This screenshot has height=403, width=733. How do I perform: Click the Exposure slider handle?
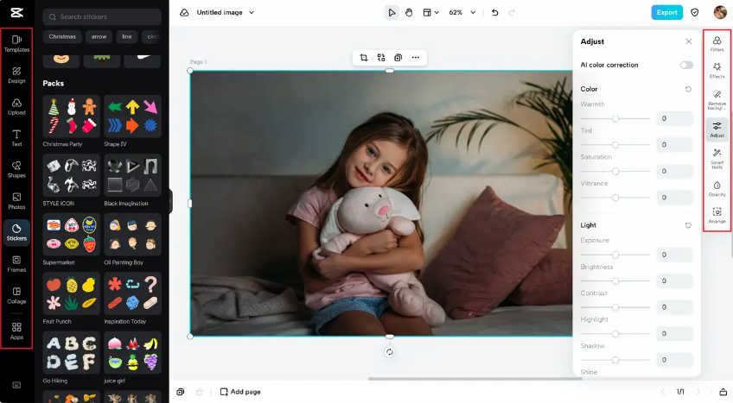tap(615, 255)
